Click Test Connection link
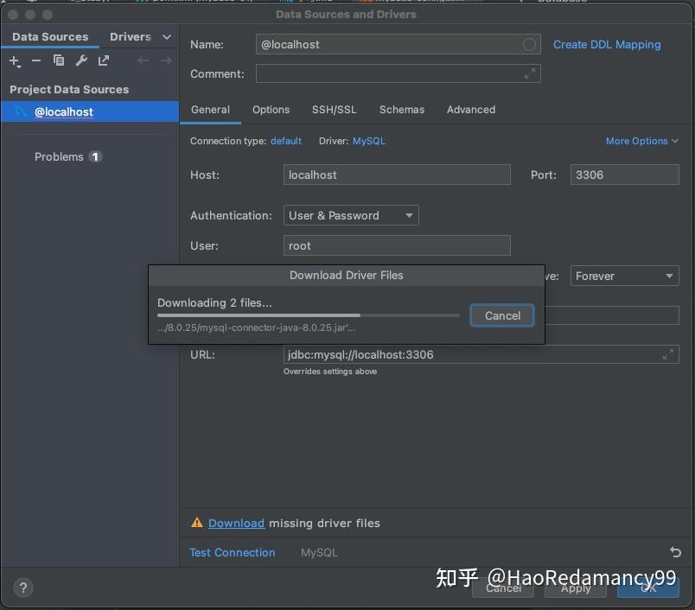The width and height of the screenshot is (695, 610). [233, 552]
